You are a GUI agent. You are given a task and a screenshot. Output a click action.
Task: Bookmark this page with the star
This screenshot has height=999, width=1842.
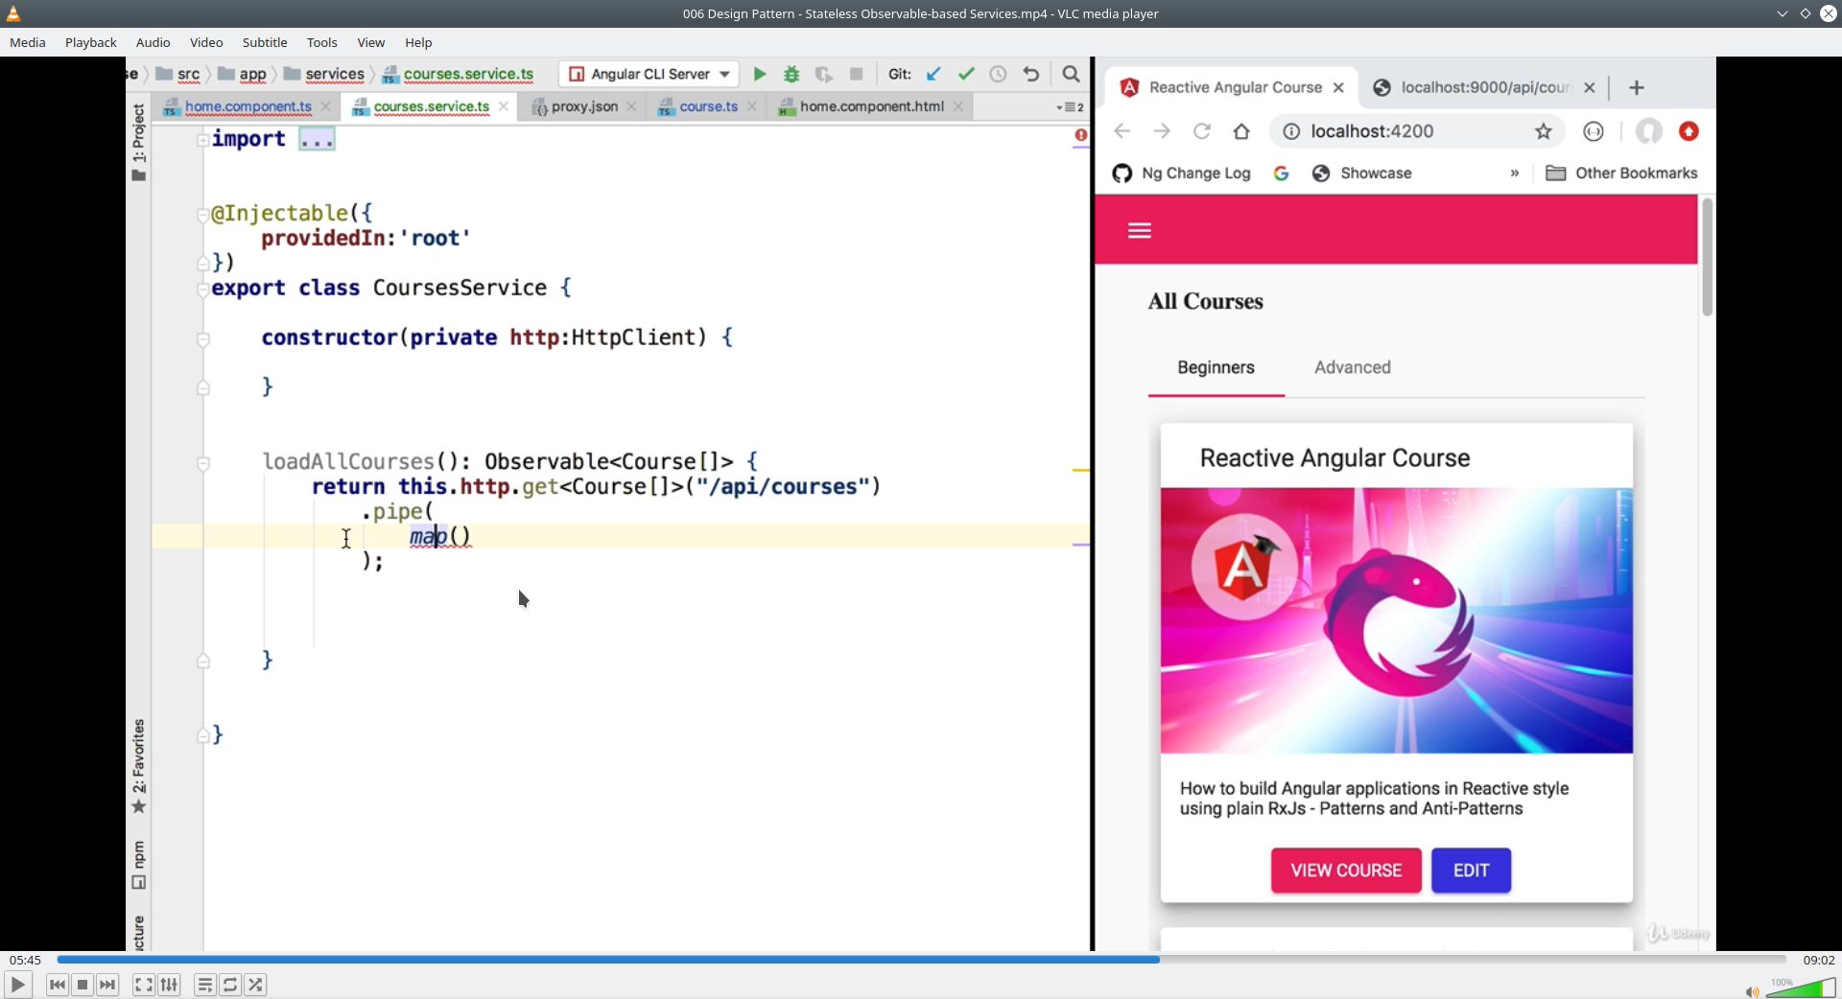click(1544, 131)
